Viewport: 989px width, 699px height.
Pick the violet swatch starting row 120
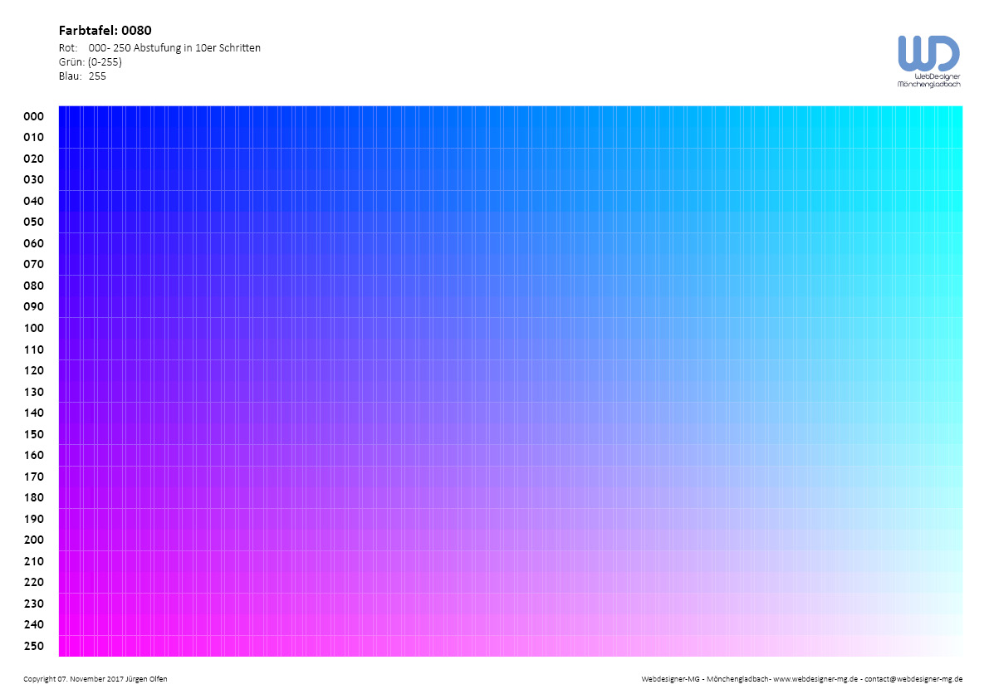point(61,370)
